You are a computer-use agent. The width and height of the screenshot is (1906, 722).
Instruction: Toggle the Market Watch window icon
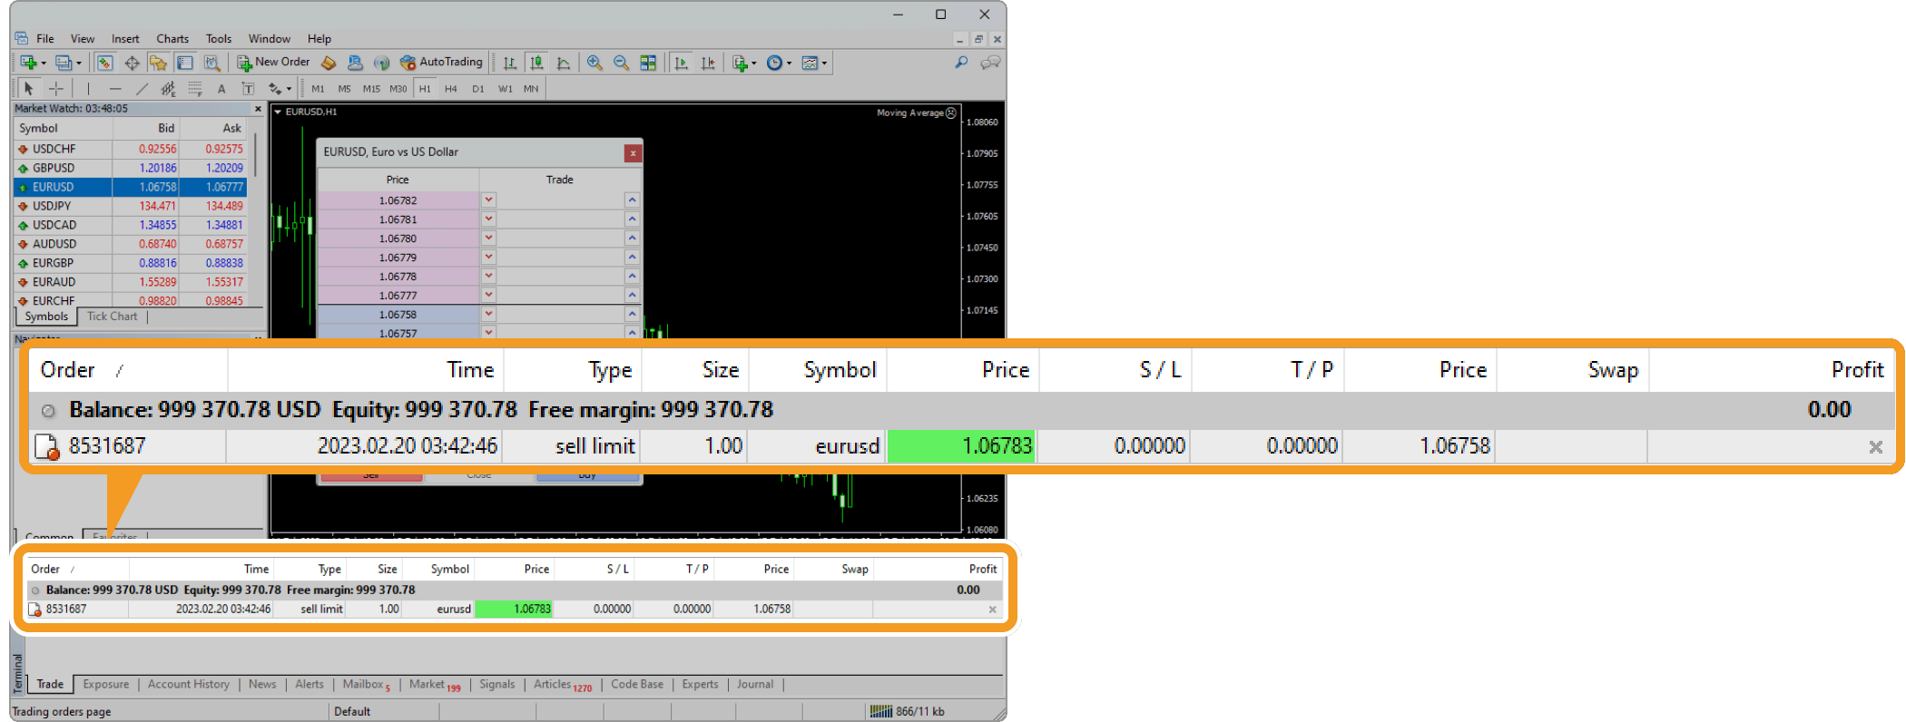tap(105, 63)
